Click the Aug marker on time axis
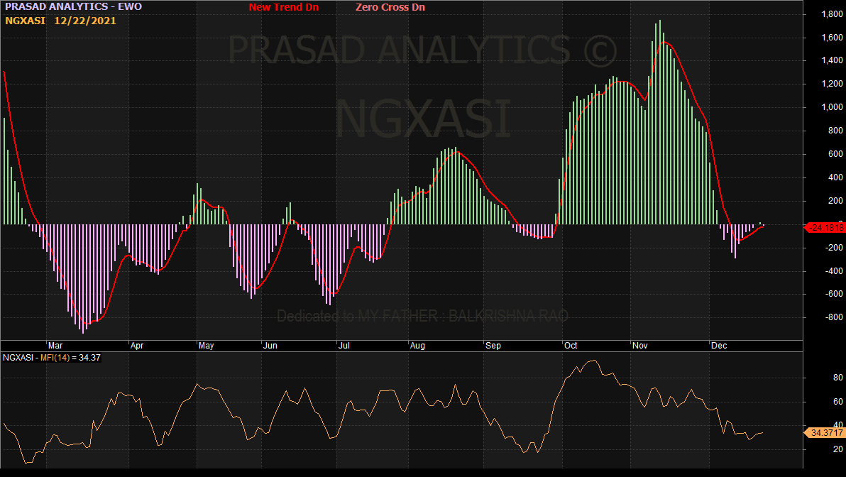 pyautogui.click(x=417, y=346)
